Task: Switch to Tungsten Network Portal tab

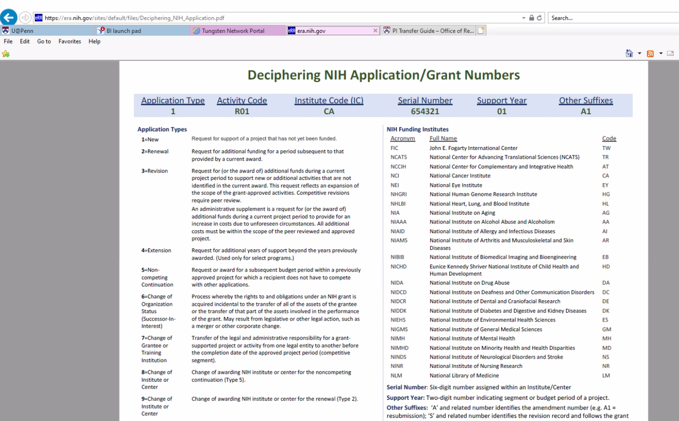Action: tap(238, 31)
